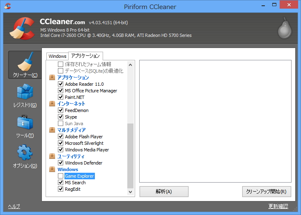Enable the データベース(SQLite)の最適化 checkbox
The height and width of the screenshot is (215, 301).
tap(60, 71)
